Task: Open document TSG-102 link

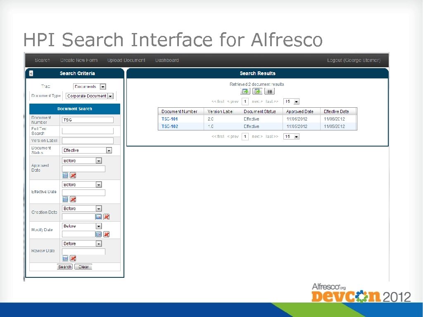Action: tap(170, 126)
